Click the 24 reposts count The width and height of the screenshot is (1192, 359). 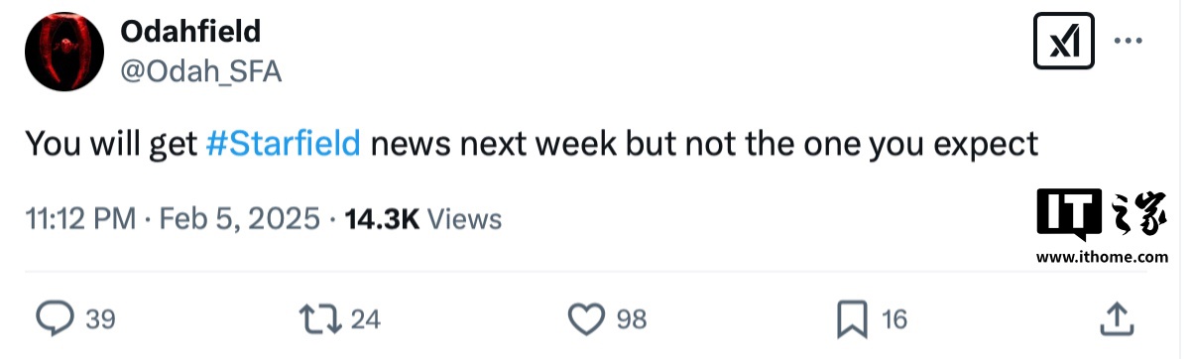[x=366, y=319]
